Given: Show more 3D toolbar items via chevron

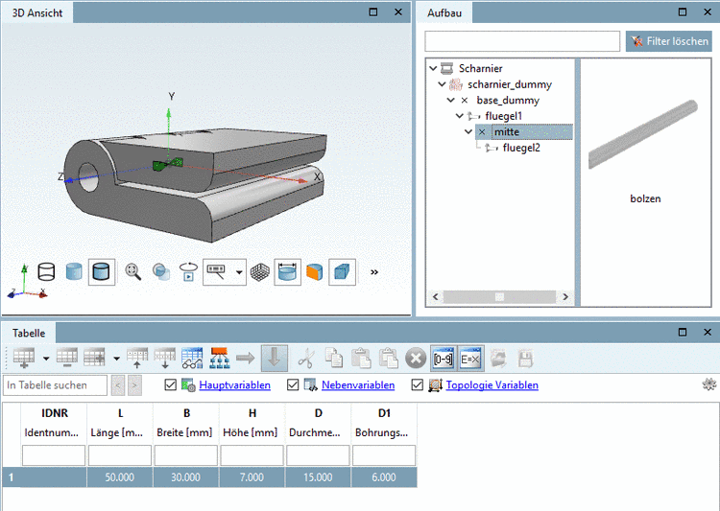Looking at the screenshot, I should 373,272.
